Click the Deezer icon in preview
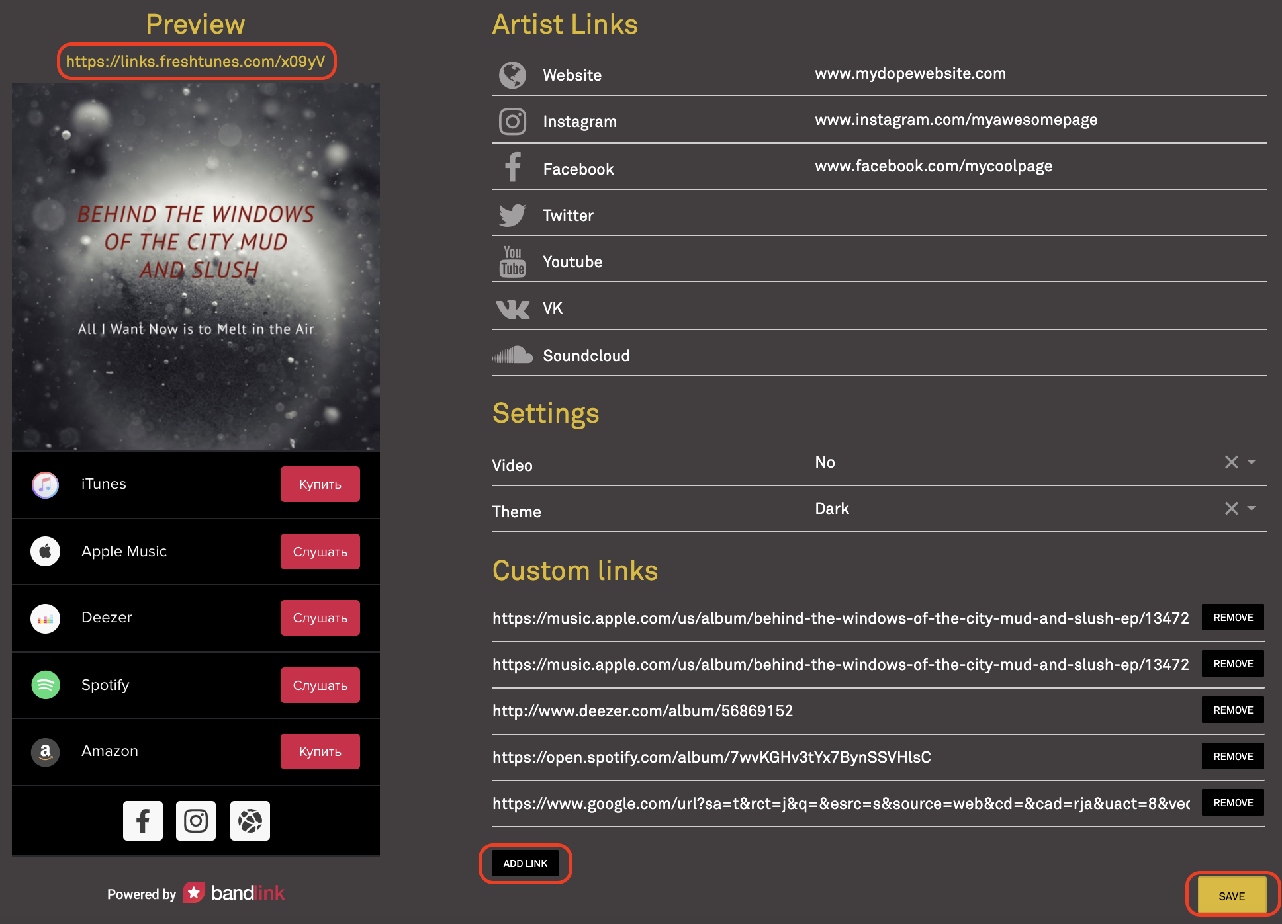1282x924 pixels. (x=46, y=618)
